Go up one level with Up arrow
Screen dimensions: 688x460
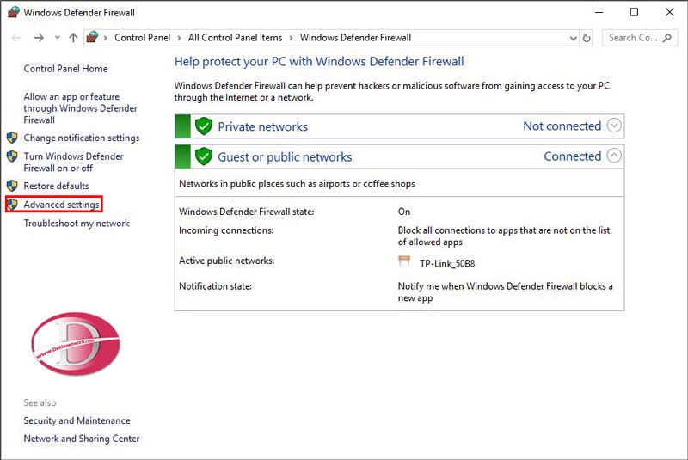pos(73,38)
